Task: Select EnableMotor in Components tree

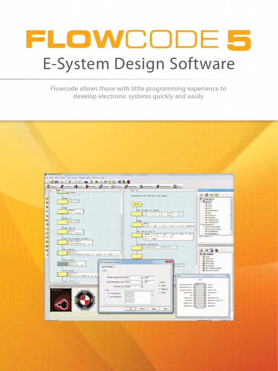Action: pos(213,232)
